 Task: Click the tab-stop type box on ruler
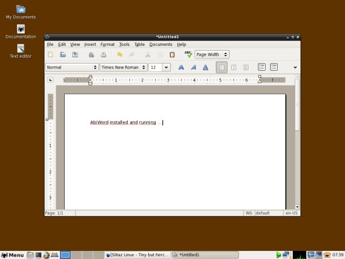[x=50, y=80]
